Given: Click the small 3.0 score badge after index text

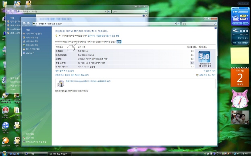Looking at the screenshot, I should (119, 42).
